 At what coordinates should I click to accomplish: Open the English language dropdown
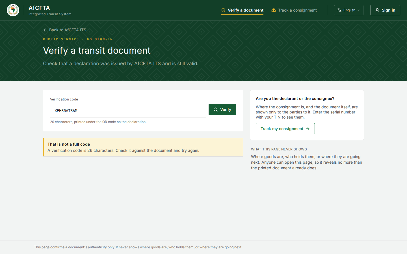pyautogui.click(x=349, y=10)
